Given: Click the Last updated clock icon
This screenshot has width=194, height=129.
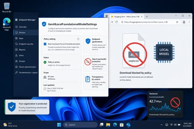Looking at the screenshot, I should pyautogui.click(x=45, y=89).
